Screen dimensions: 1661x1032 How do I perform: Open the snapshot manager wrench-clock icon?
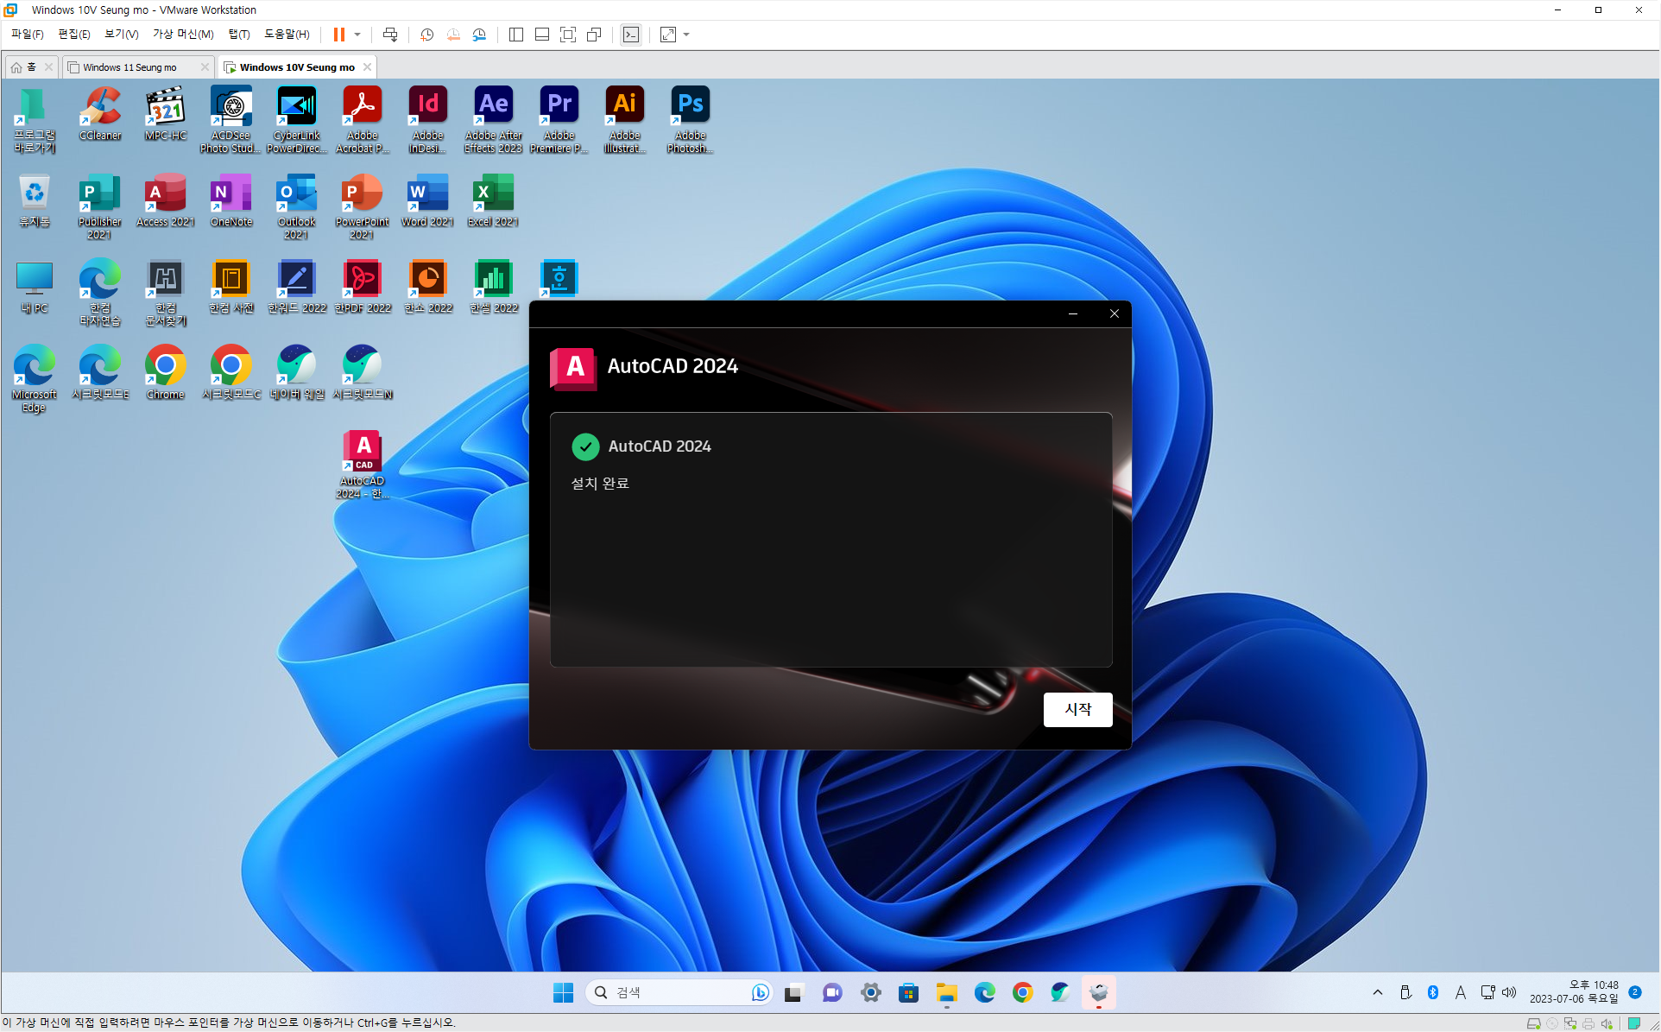[479, 35]
